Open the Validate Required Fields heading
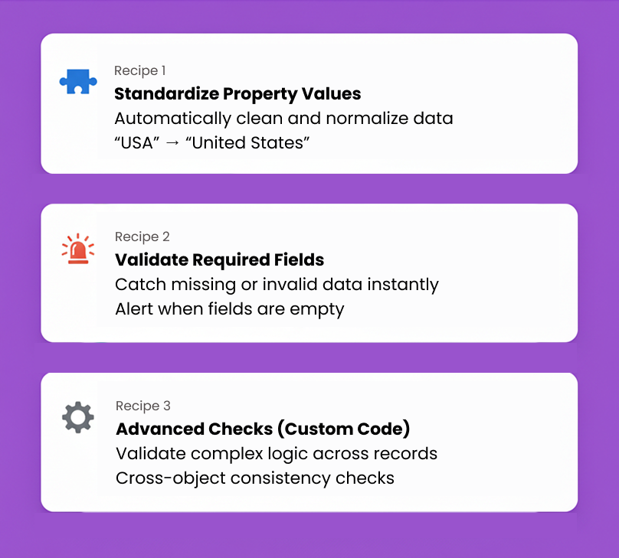This screenshot has height=558, width=619. tap(219, 260)
